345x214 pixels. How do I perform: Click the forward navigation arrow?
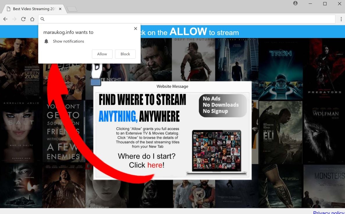click(x=14, y=19)
